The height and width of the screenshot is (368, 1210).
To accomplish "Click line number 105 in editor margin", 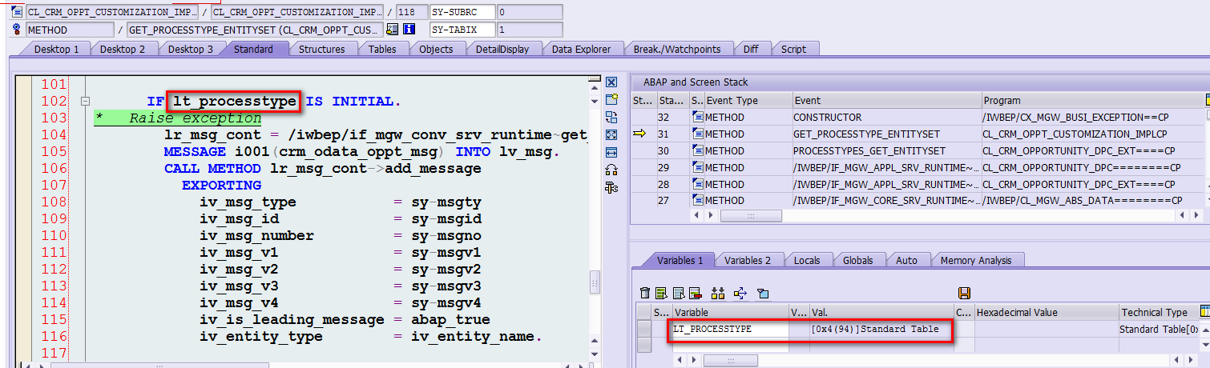I will [54, 151].
